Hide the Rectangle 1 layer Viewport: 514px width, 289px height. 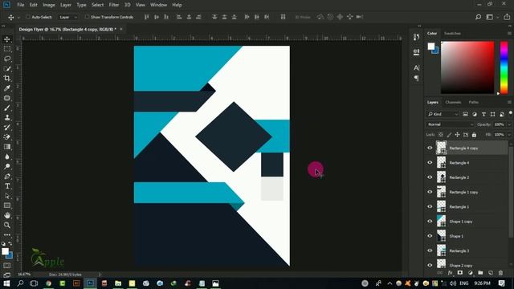(x=430, y=207)
